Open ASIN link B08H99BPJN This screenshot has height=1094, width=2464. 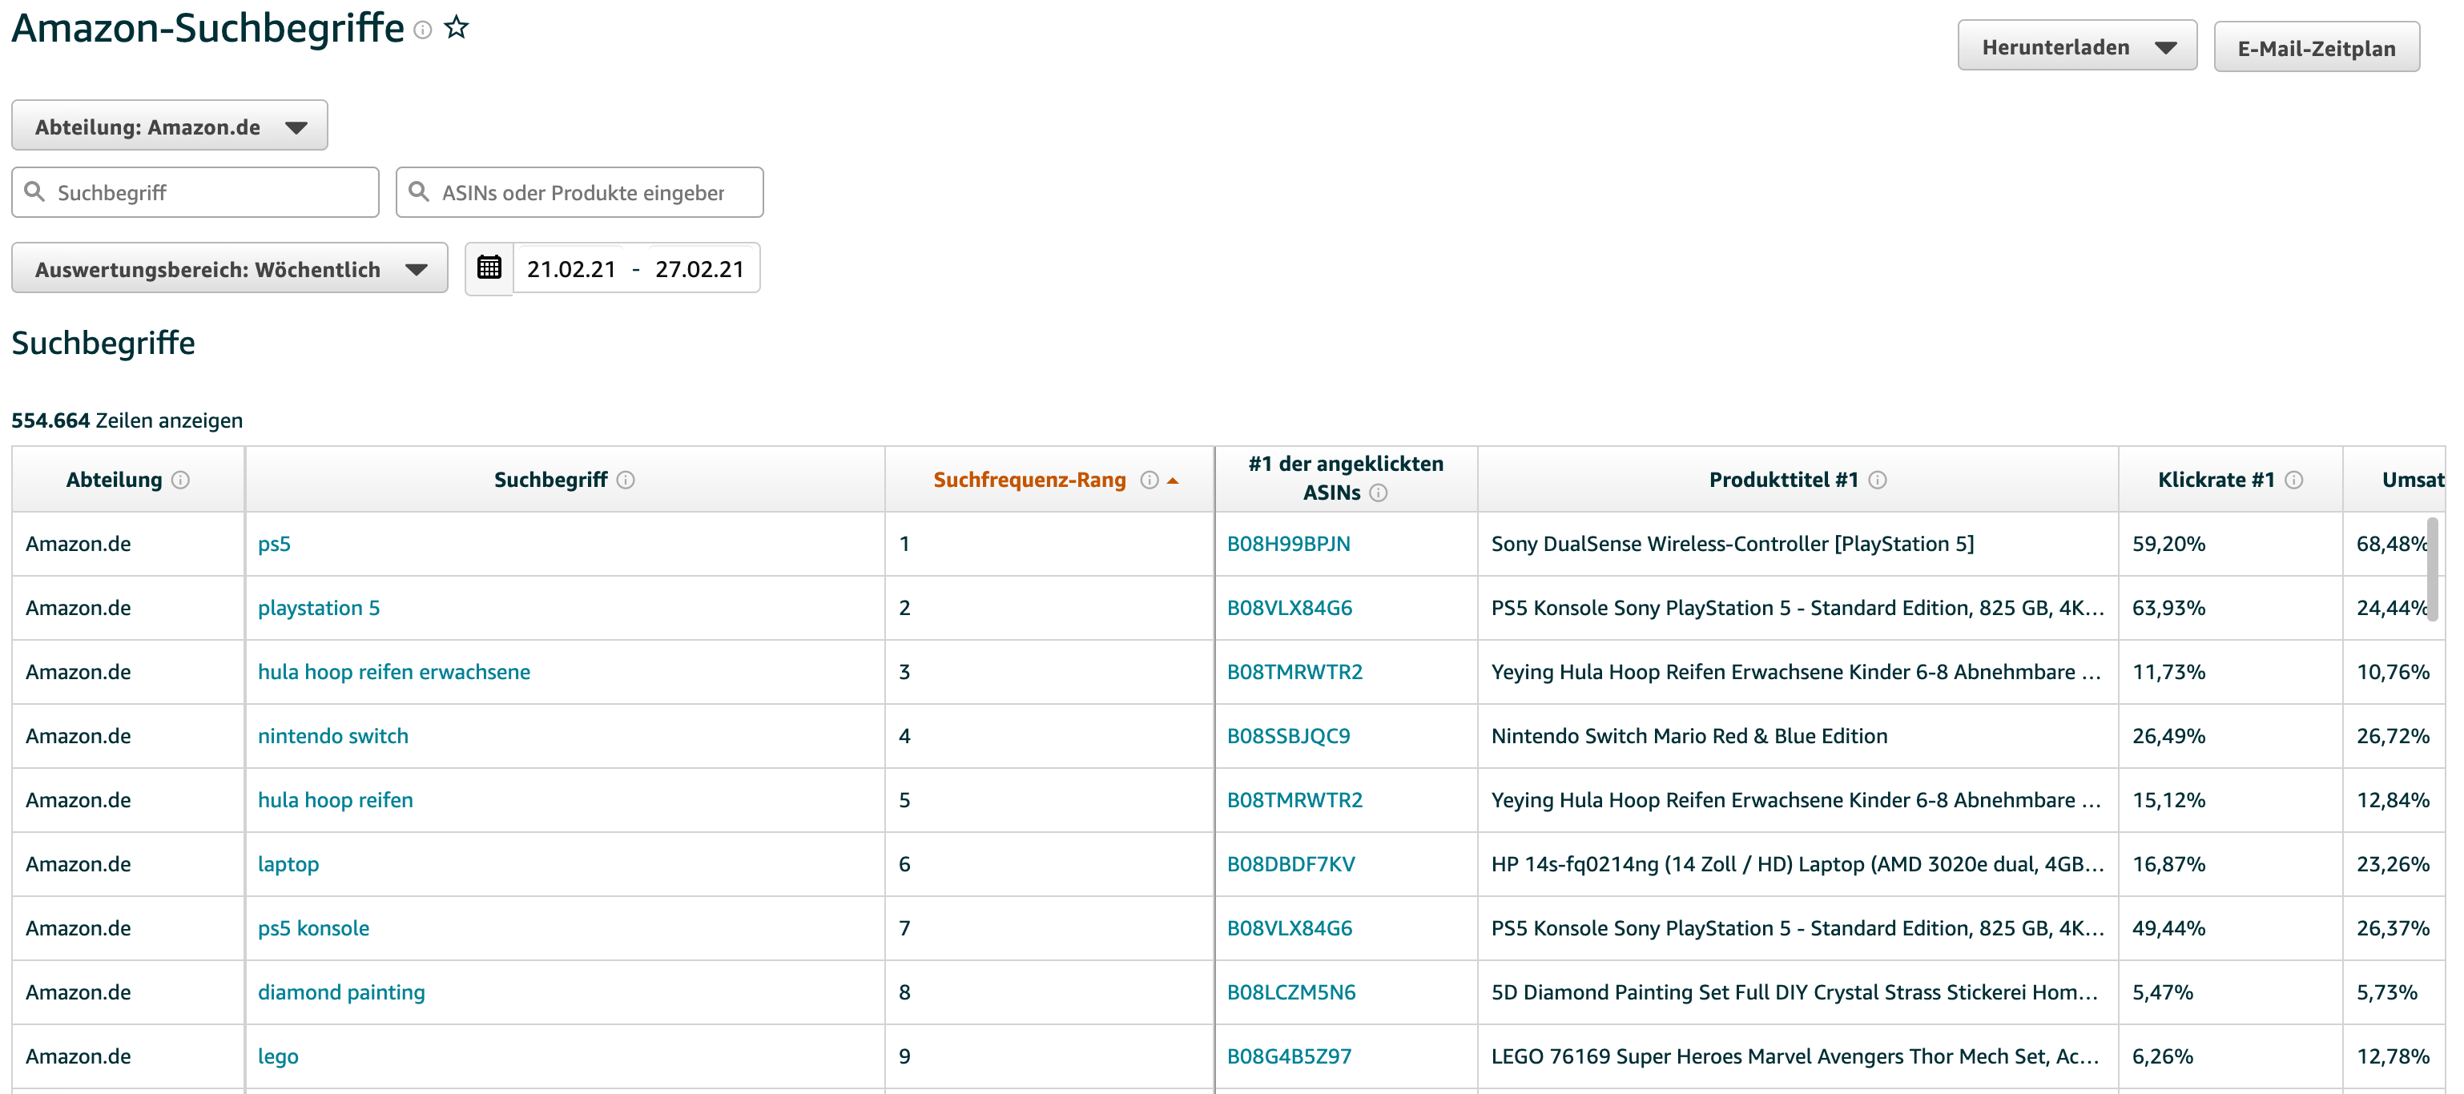pyautogui.click(x=1288, y=544)
